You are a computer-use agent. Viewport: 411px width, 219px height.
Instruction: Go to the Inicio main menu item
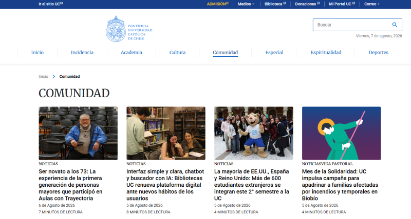38,53
